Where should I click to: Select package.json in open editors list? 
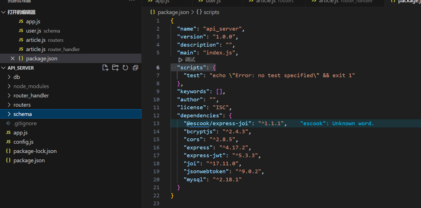click(x=71, y=58)
